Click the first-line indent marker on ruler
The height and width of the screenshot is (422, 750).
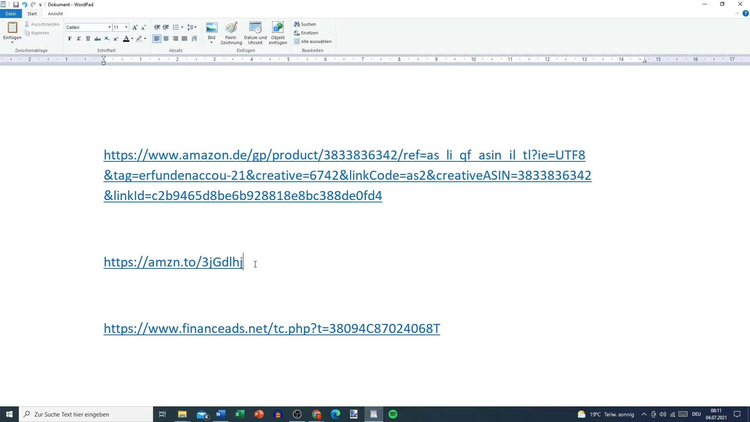(x=104, y=58)
